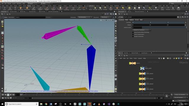The height and width of the screenshot is (106, 189).
Task: Select the chain_bone4 node
Action: pyautogui.click(x=142, y=89)
